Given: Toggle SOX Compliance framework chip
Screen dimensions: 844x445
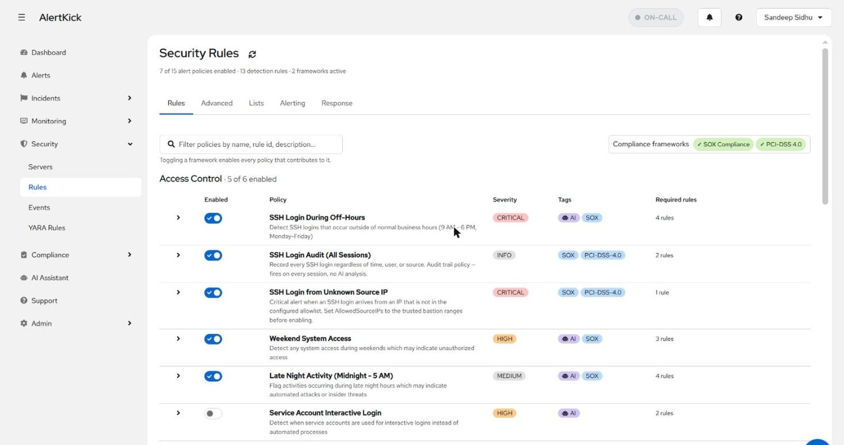Looking at the screenshot, I should [x=723, y=144].
